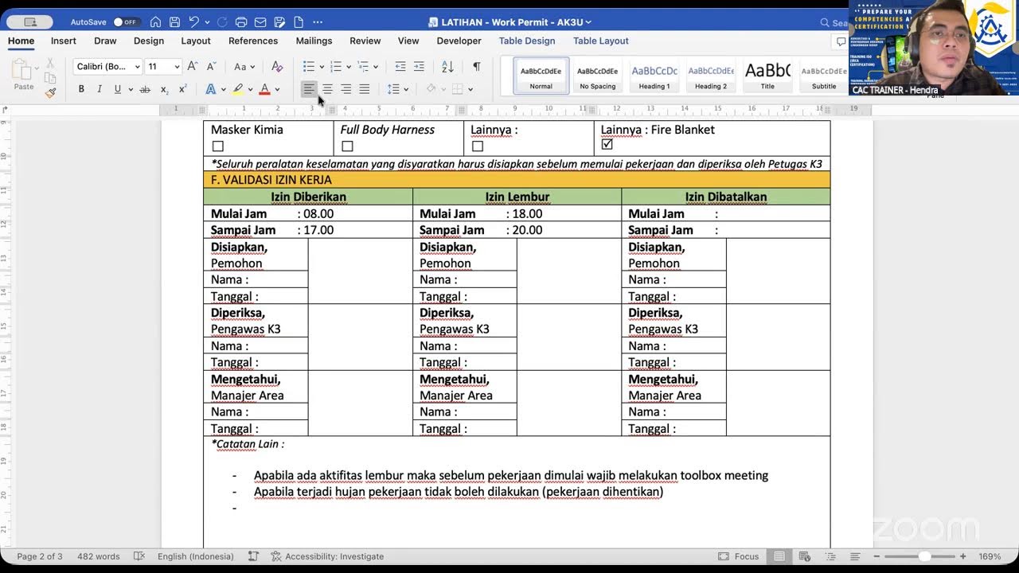Apply the Normal style
Image resolution: width=1019 pixels, height=573 pixels.
(541, 76)
